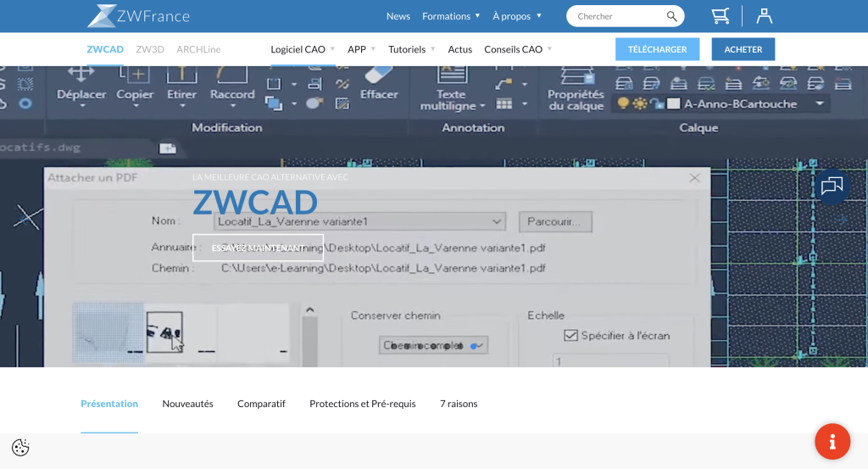This screenshot has height=469, width=868.
Task: Click the ZWFrance logo
Action: pyautogui.click(x=138, y=16)
